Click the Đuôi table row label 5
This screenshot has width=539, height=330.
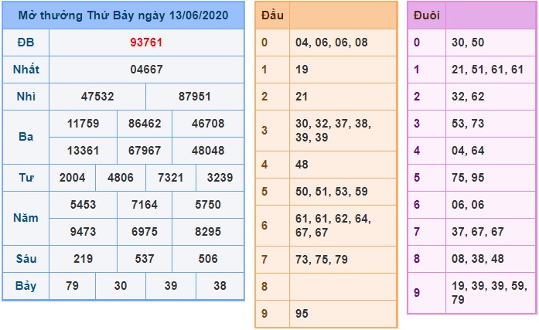(417, 178)
